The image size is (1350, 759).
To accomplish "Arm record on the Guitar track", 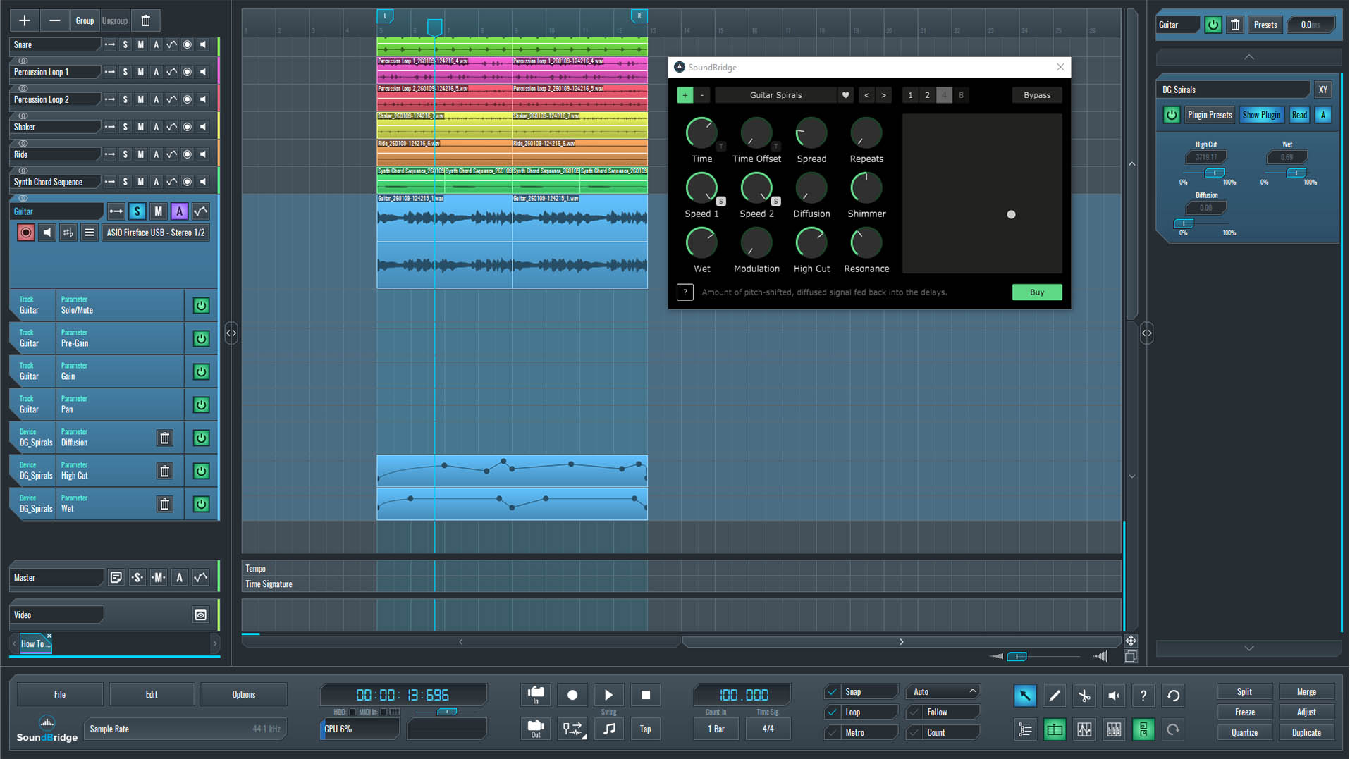I will (26, 233).
